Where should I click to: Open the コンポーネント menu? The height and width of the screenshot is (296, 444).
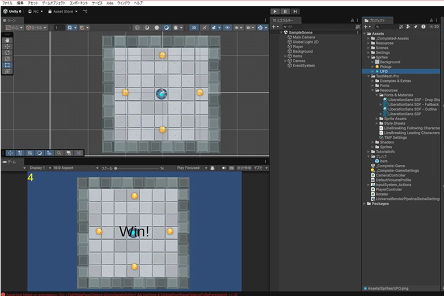79,3
